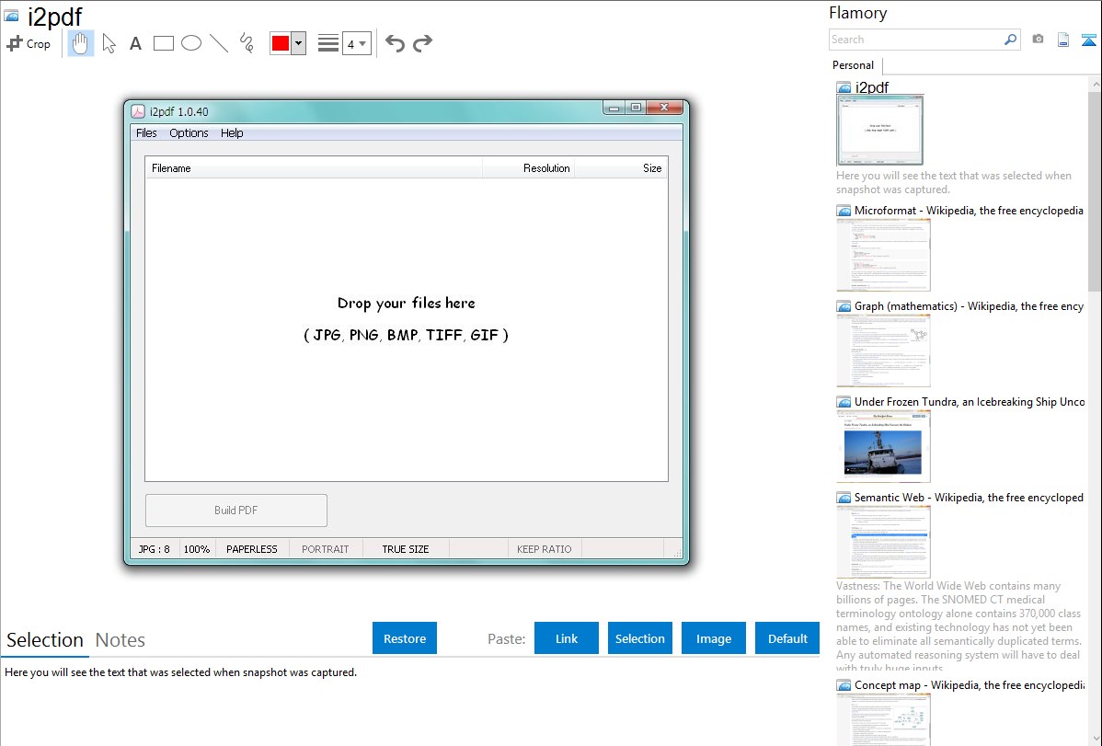Toggle PAPERLESS in the i2pdf status bar
1102x746 pixels.
(x=252, y=549)
